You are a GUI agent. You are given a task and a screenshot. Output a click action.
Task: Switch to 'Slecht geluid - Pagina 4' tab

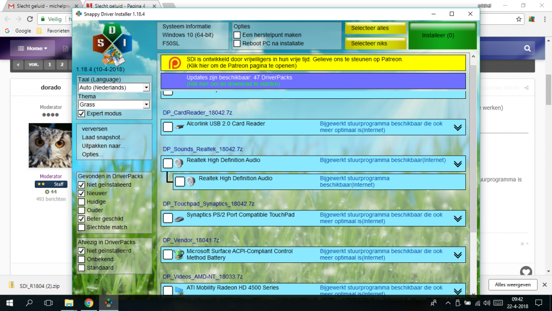point(120,6)
